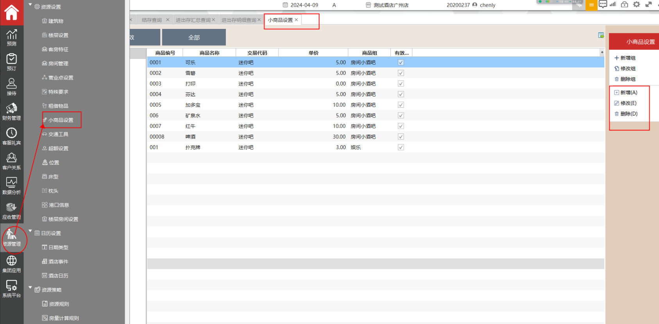The height and width of the screenshot is (324, 659).
Task: Open the 财务管理 finance module
Action: tap(11, 112)
